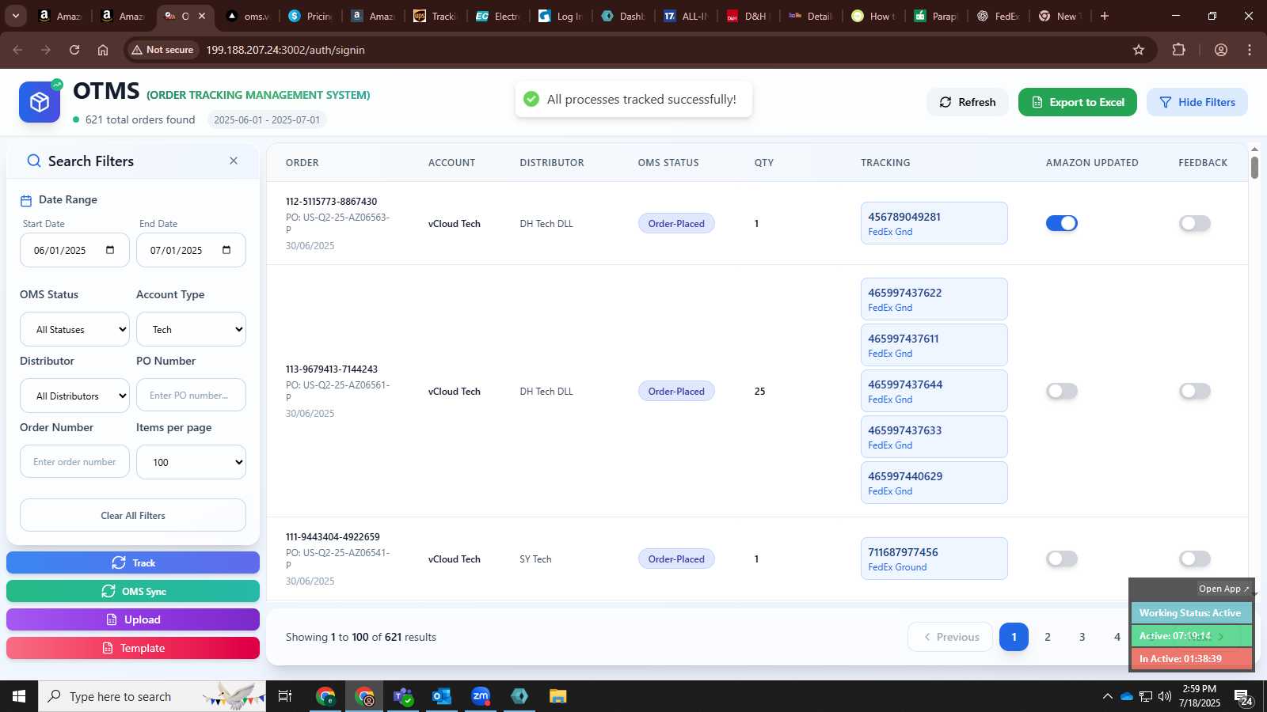
Task: Click the Start Date field 06/01/2025
Action: (74, 250)
